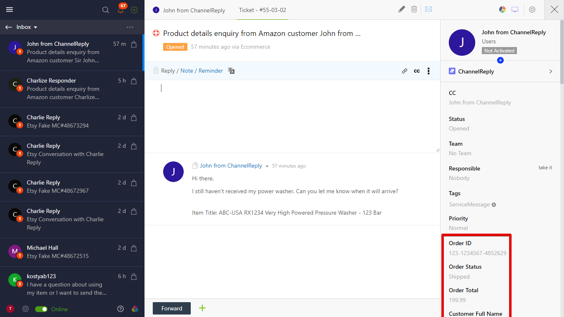Image resolution: width=564 pixels, height=317 pixels.
Task: Choose Reply mode in composer
Action: pyautogui.click(x=168, y=71)
